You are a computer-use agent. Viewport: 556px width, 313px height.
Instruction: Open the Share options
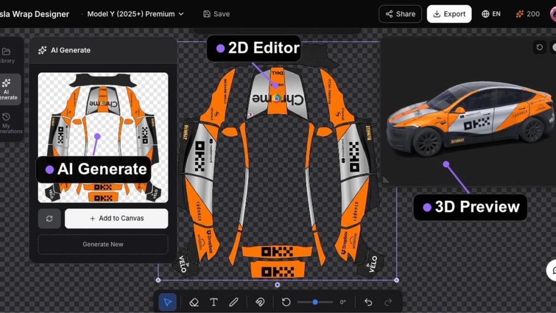coord(400,14)
